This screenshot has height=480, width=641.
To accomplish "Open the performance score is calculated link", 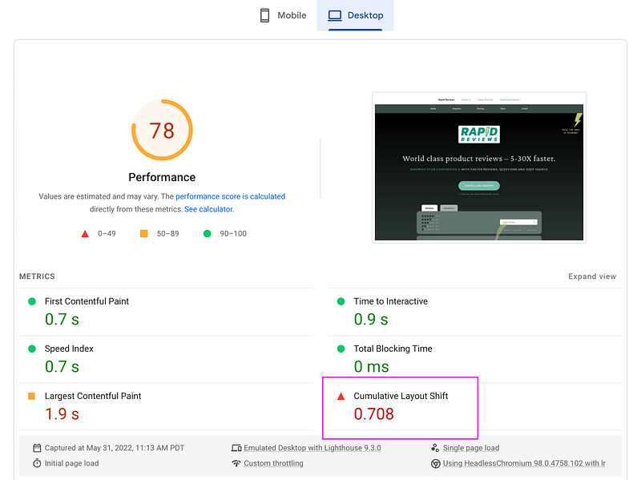I will click(x=230, y=196).
